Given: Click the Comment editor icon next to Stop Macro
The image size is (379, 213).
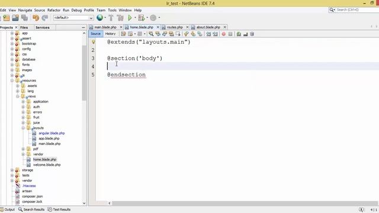Looking at the screenshot, I should point(239,34).
